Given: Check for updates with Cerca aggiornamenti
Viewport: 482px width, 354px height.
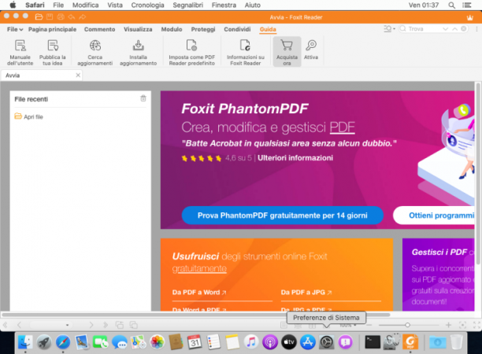Looking at the screenshot, I should tap(95, 52).
